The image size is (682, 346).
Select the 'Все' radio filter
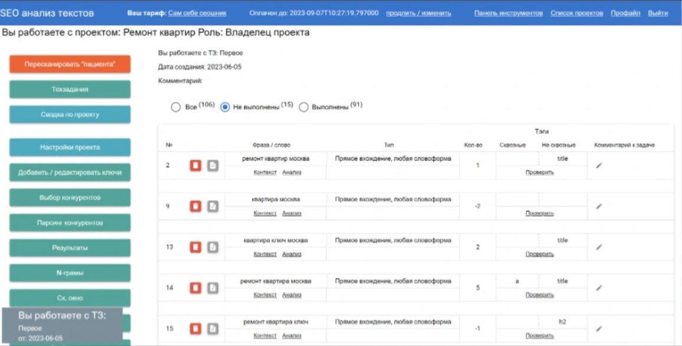176,107
